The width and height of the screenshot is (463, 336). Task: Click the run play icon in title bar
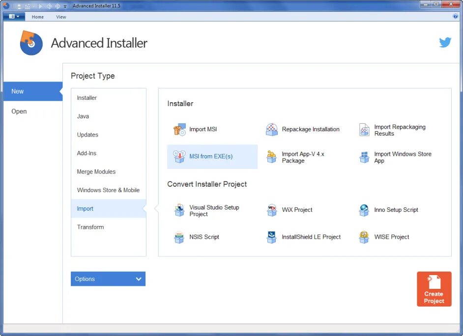pos(40,6)
